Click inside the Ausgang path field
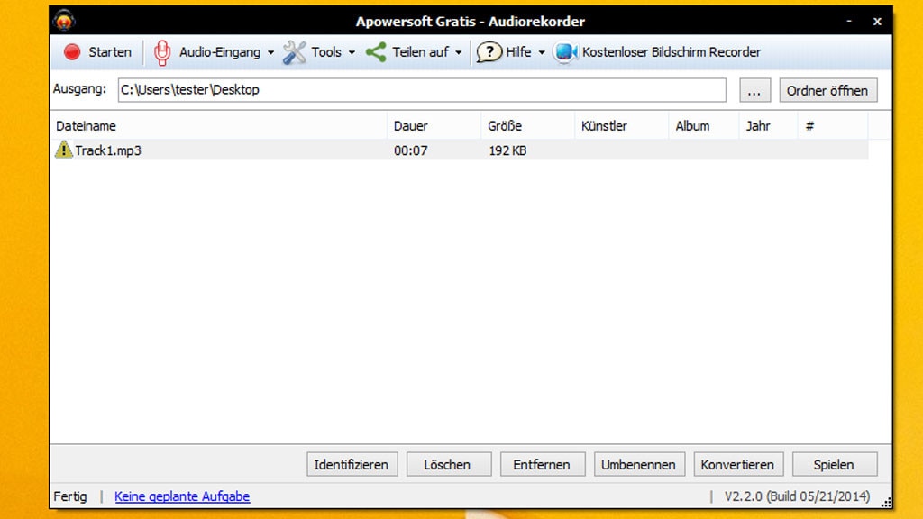 tap(361, 90)
